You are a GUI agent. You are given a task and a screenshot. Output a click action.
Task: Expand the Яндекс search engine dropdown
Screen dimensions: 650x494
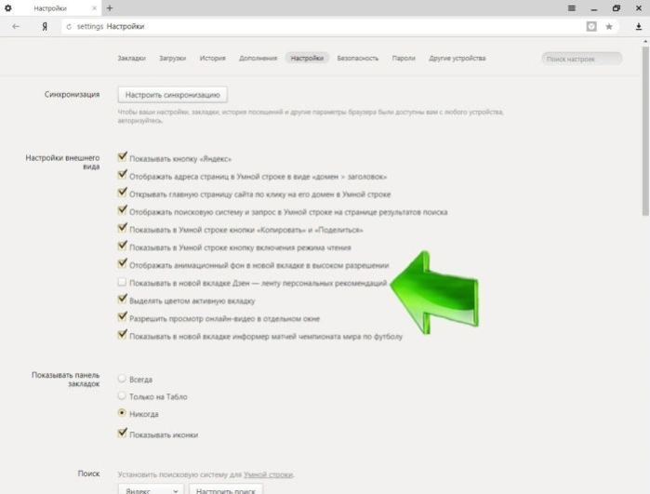[151, 490]
